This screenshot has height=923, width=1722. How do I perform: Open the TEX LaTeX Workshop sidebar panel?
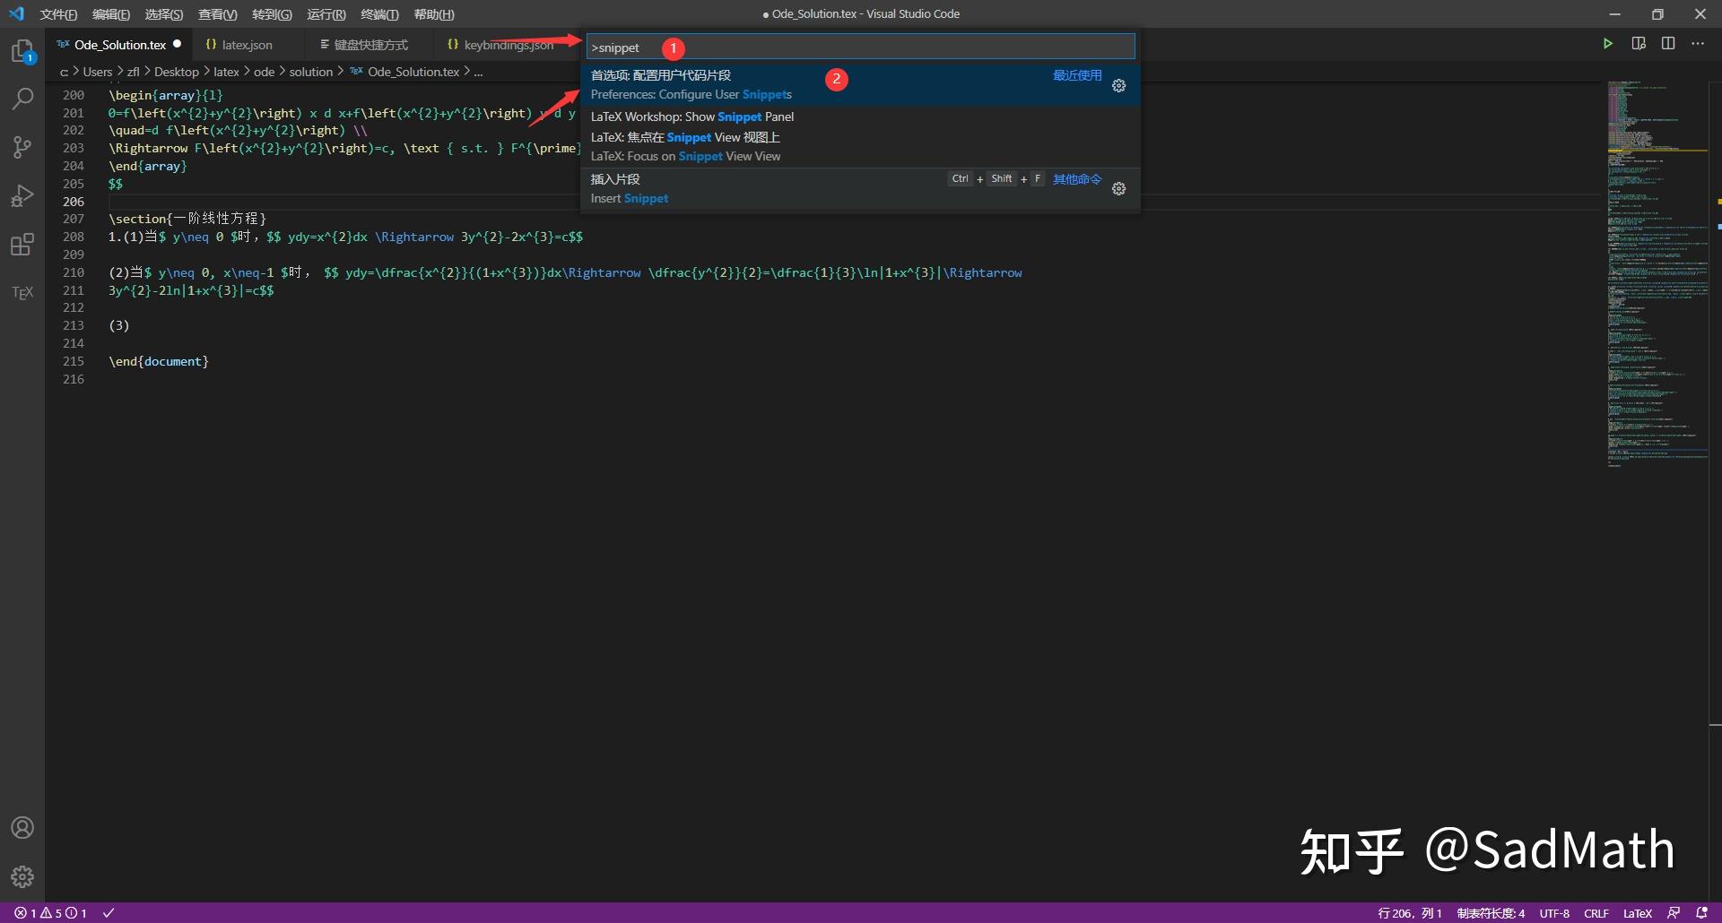pos(22,291)
